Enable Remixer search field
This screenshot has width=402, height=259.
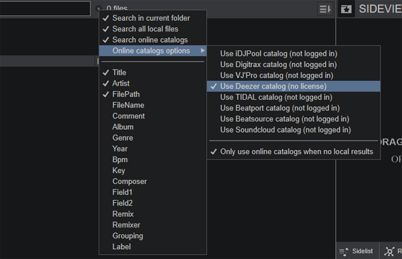pos(153,225)
